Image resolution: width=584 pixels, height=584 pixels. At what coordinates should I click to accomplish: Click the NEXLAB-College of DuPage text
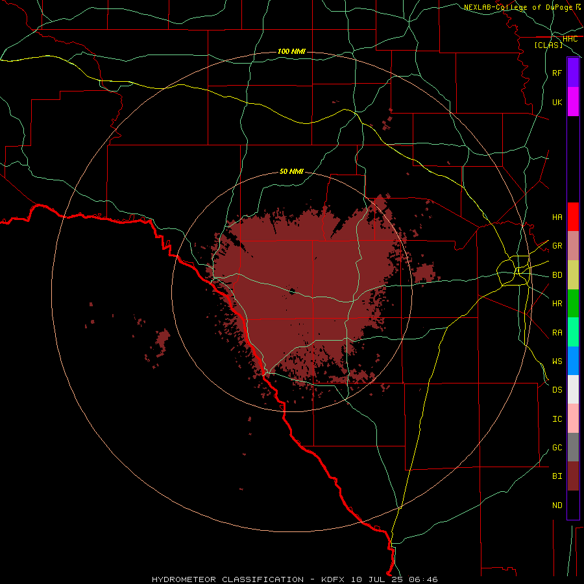coord(518,7)
